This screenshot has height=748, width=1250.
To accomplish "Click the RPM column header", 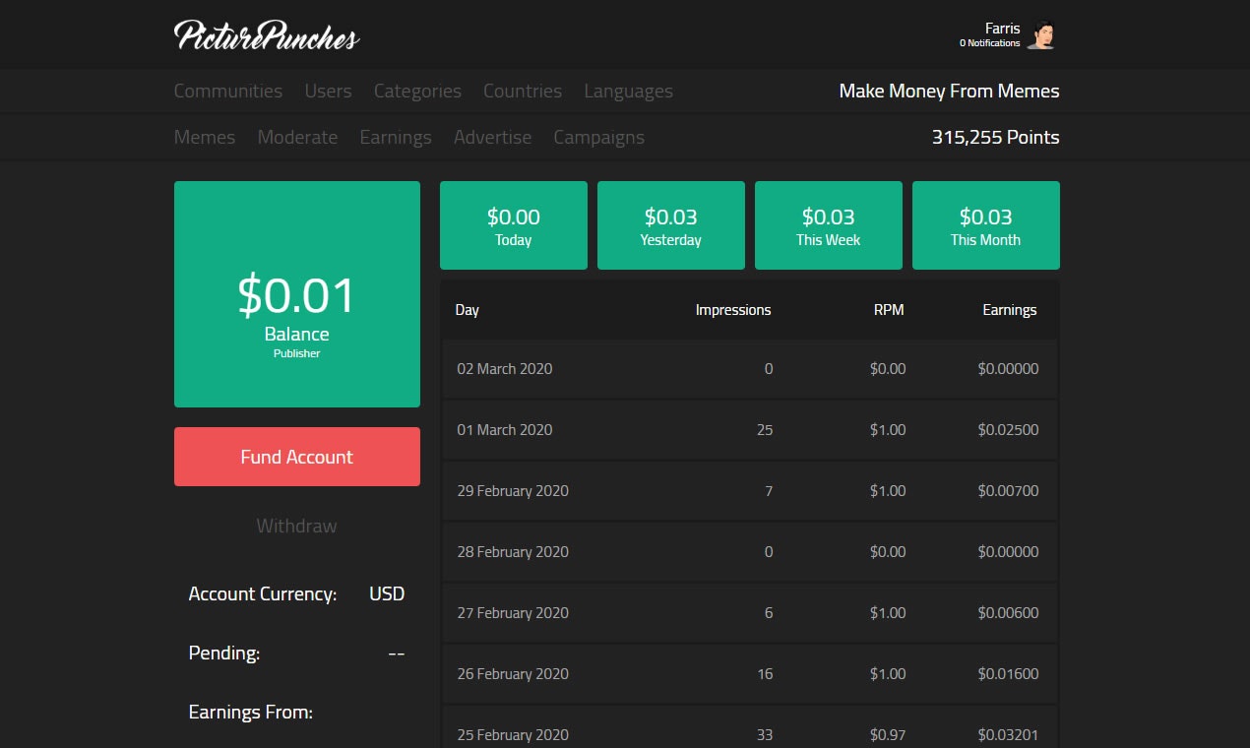I will tap(889, 309).
